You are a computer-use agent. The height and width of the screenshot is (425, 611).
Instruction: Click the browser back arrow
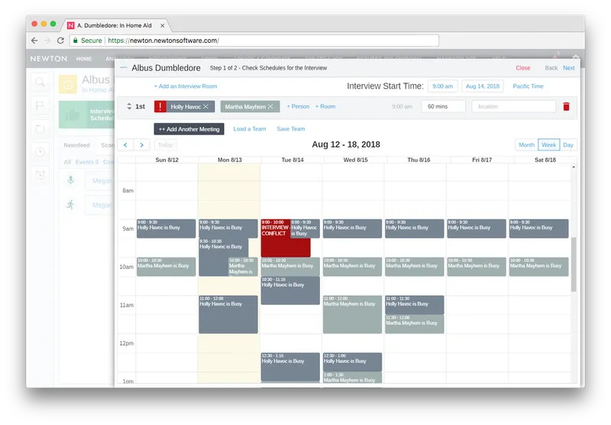click(34, 41)
